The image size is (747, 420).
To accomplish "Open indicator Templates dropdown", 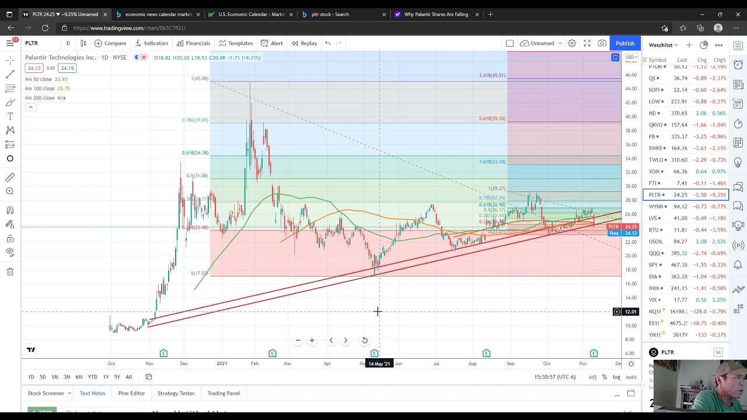I will 236,43.
